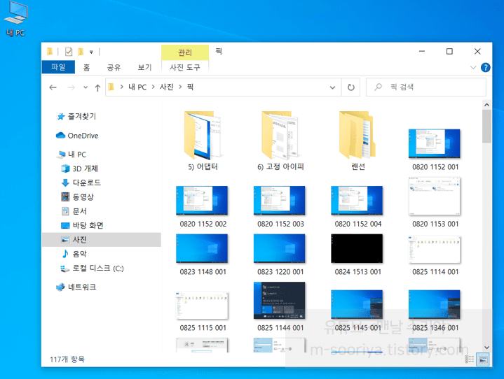
Task: Click the scrollbar down arrow
Action: [x=486, y=348]
